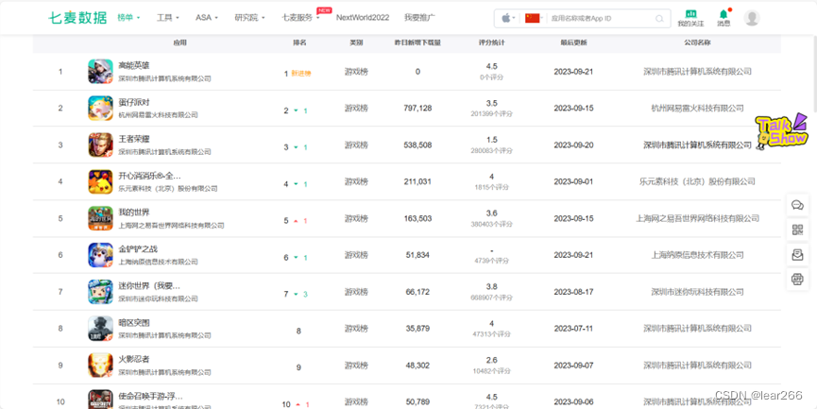Click download count 538,508
Screen dimensions: 817x409
pyautogui.click(x=417, y=145)
